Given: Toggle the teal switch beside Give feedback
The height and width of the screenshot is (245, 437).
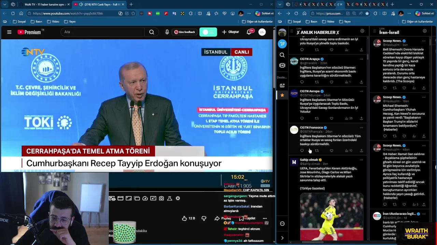Looking at the screenshot, I should [x=208, y=32].
